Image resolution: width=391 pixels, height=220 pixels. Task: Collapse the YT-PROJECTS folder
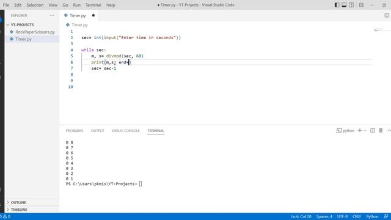tap(8, 24)
